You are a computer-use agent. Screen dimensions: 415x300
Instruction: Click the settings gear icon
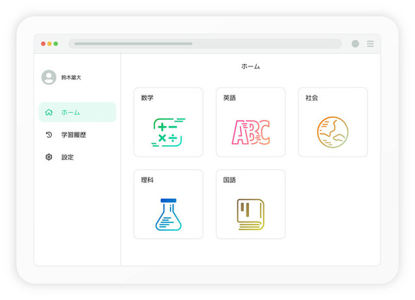coord(49,157)
